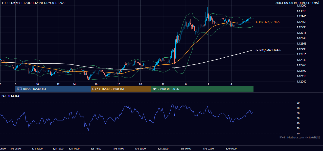Click the 5/5 16:00 time axis label

click(x=96, y=148)
